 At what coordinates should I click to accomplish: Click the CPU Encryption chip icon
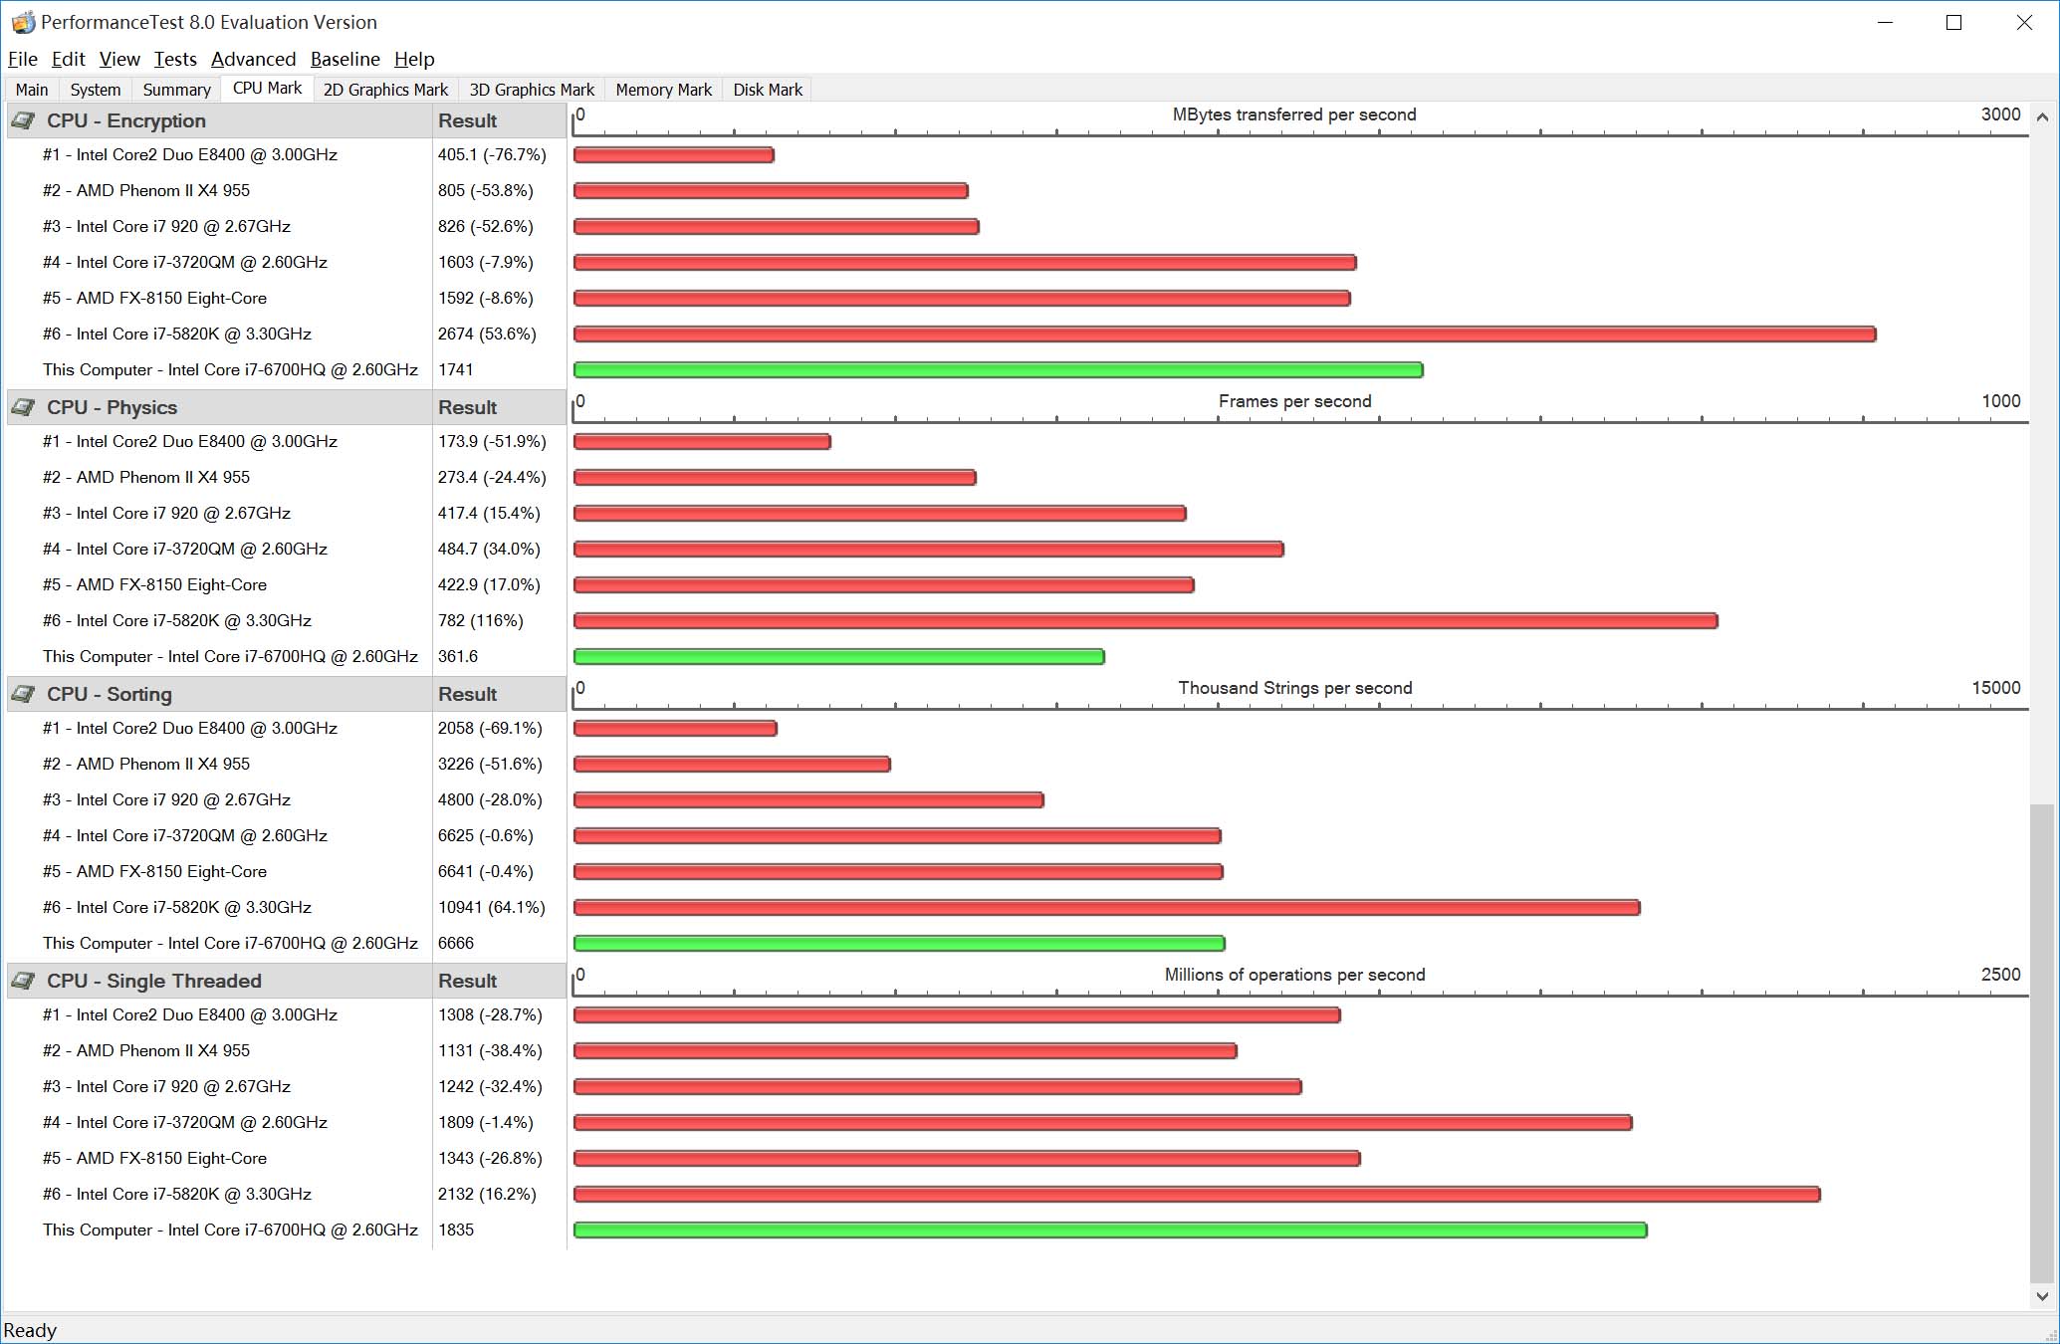coord(24,120)
